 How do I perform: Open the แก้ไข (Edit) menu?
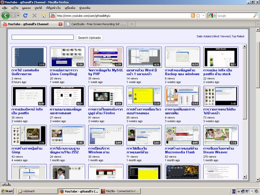pyautogui.click(x=15, y=8)
